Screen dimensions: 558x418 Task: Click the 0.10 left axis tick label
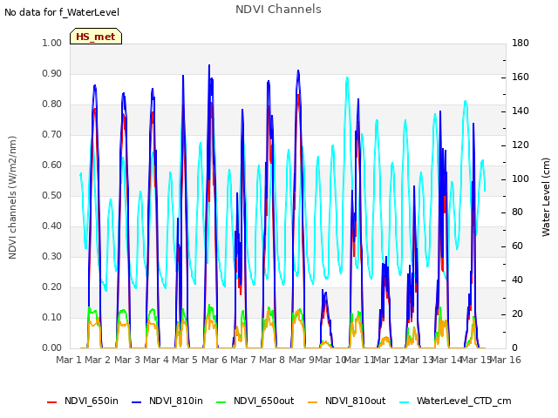pos(52,317)
